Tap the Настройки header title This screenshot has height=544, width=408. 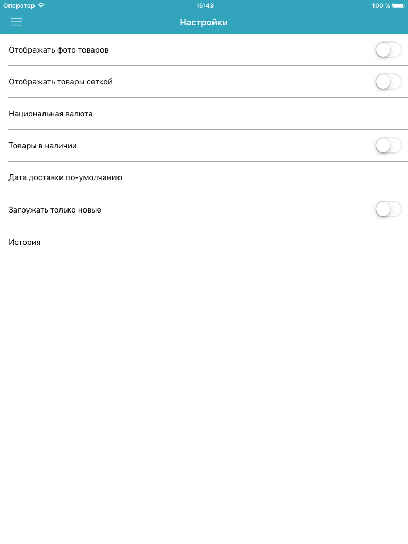(203, 22)
